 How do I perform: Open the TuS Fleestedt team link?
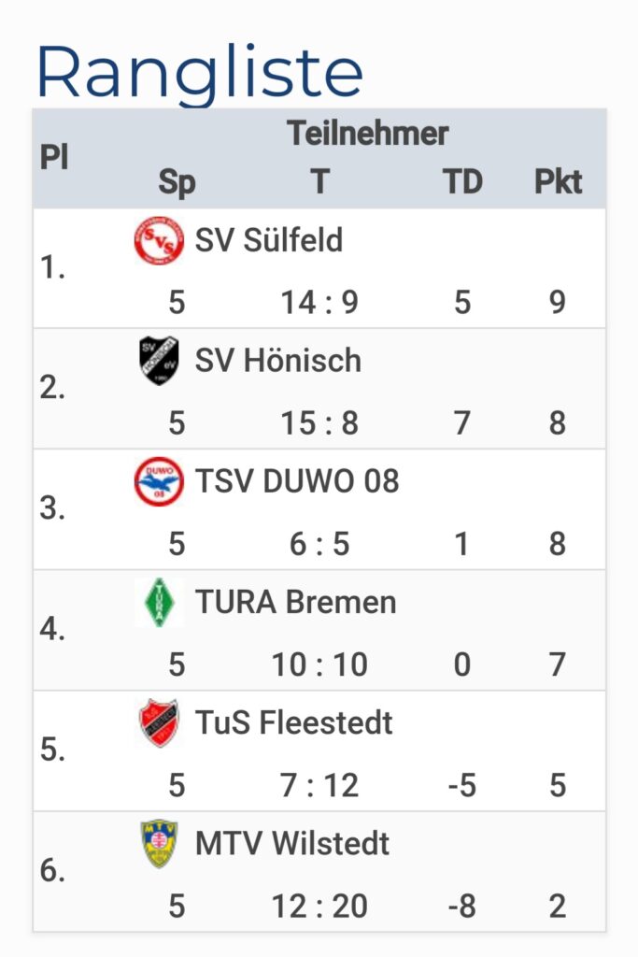(x=294, y=722)
